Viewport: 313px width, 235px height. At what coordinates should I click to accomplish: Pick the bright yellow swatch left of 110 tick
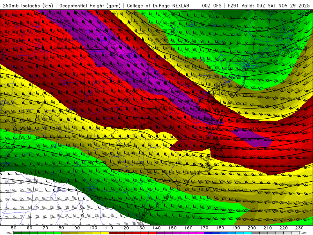point(105,233)
